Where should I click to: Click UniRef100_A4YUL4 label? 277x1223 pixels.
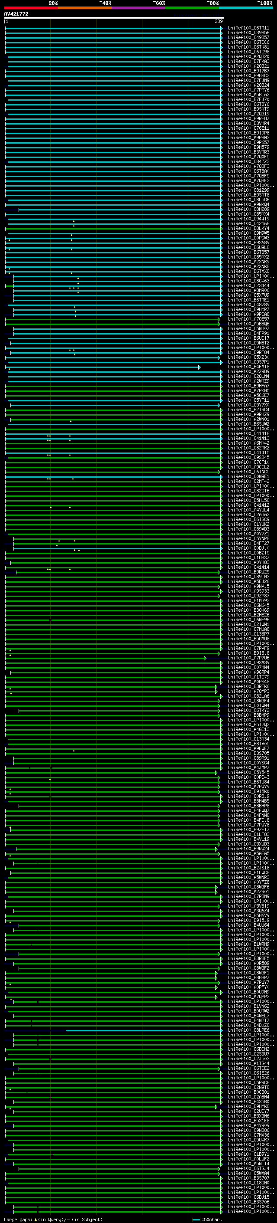[248, 510]
